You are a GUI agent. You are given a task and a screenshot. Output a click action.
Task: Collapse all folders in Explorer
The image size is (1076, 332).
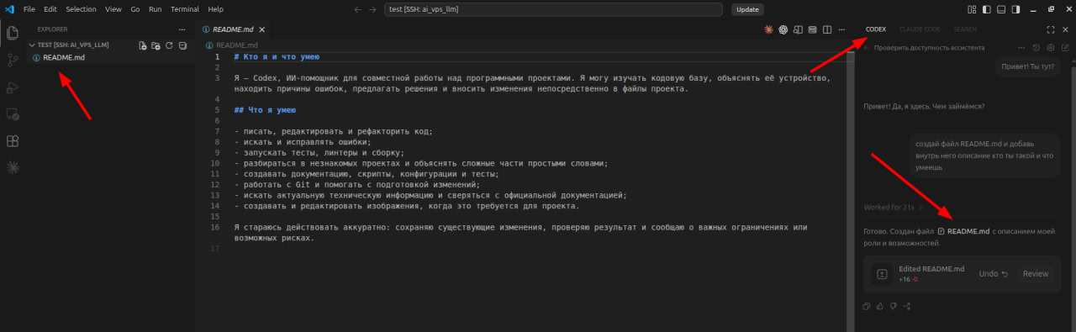pos(182,45)
